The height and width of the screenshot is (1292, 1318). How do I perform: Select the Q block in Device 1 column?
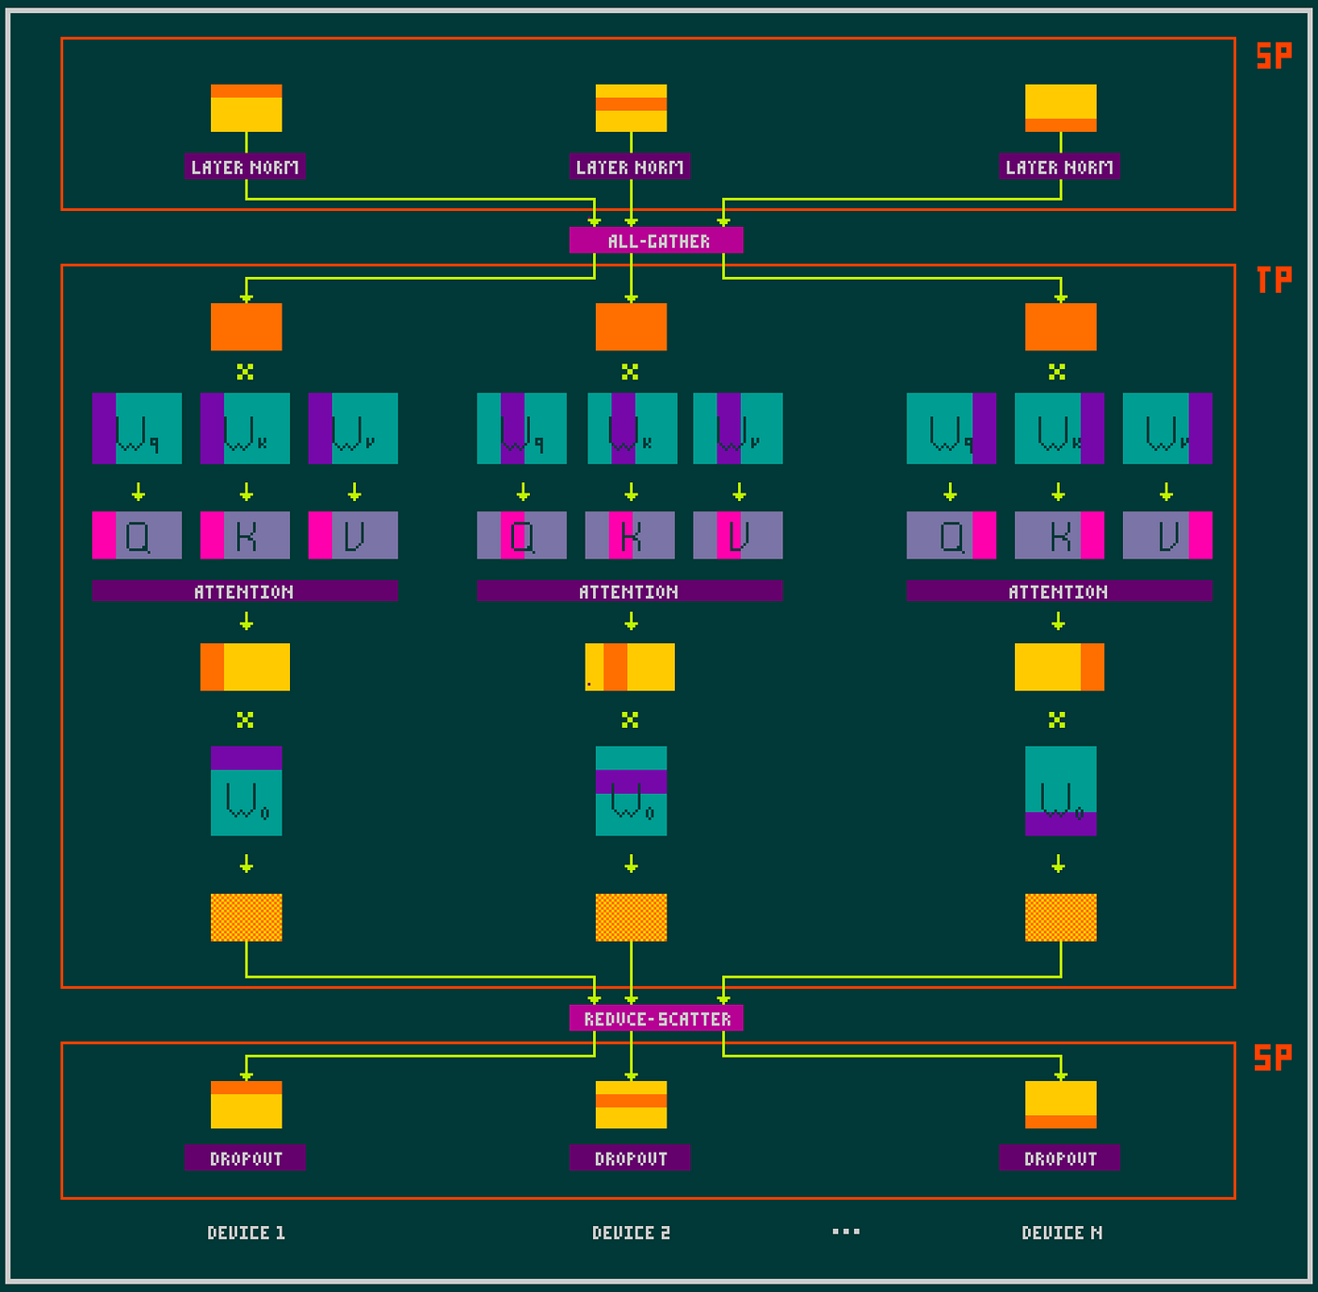[x=137, y=535]
